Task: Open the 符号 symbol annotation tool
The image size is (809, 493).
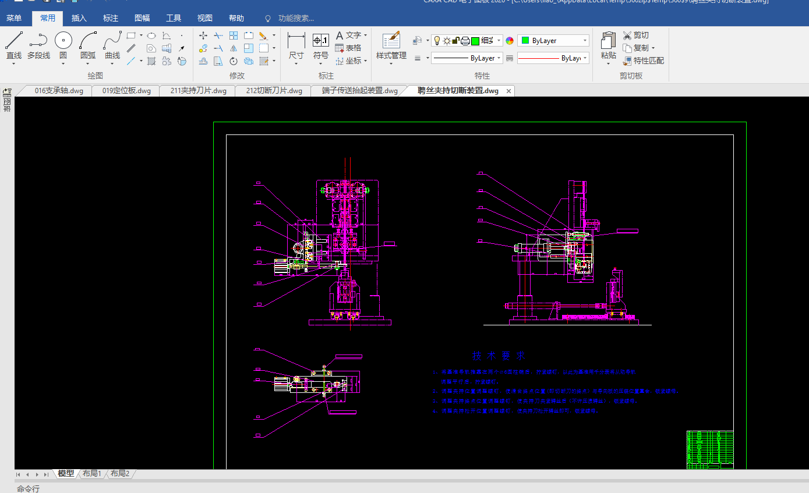Action: click(x=321, y=45)
